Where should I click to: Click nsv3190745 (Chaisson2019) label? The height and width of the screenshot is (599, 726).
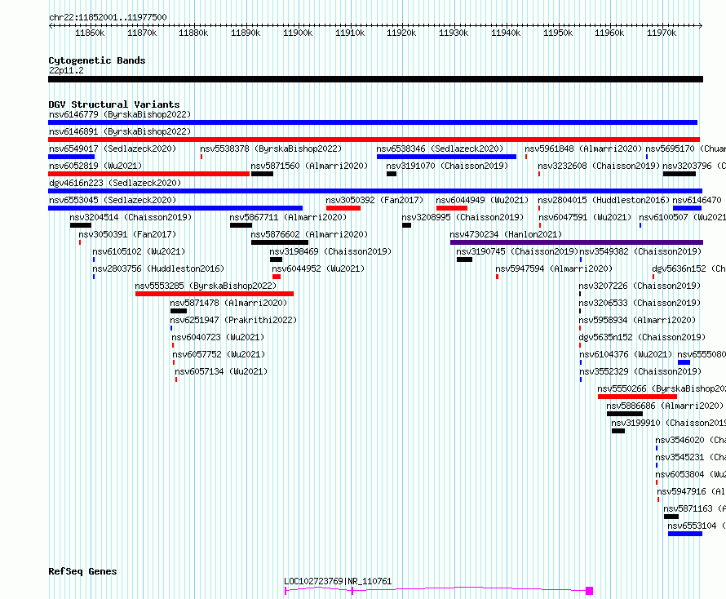click(517, 251)
